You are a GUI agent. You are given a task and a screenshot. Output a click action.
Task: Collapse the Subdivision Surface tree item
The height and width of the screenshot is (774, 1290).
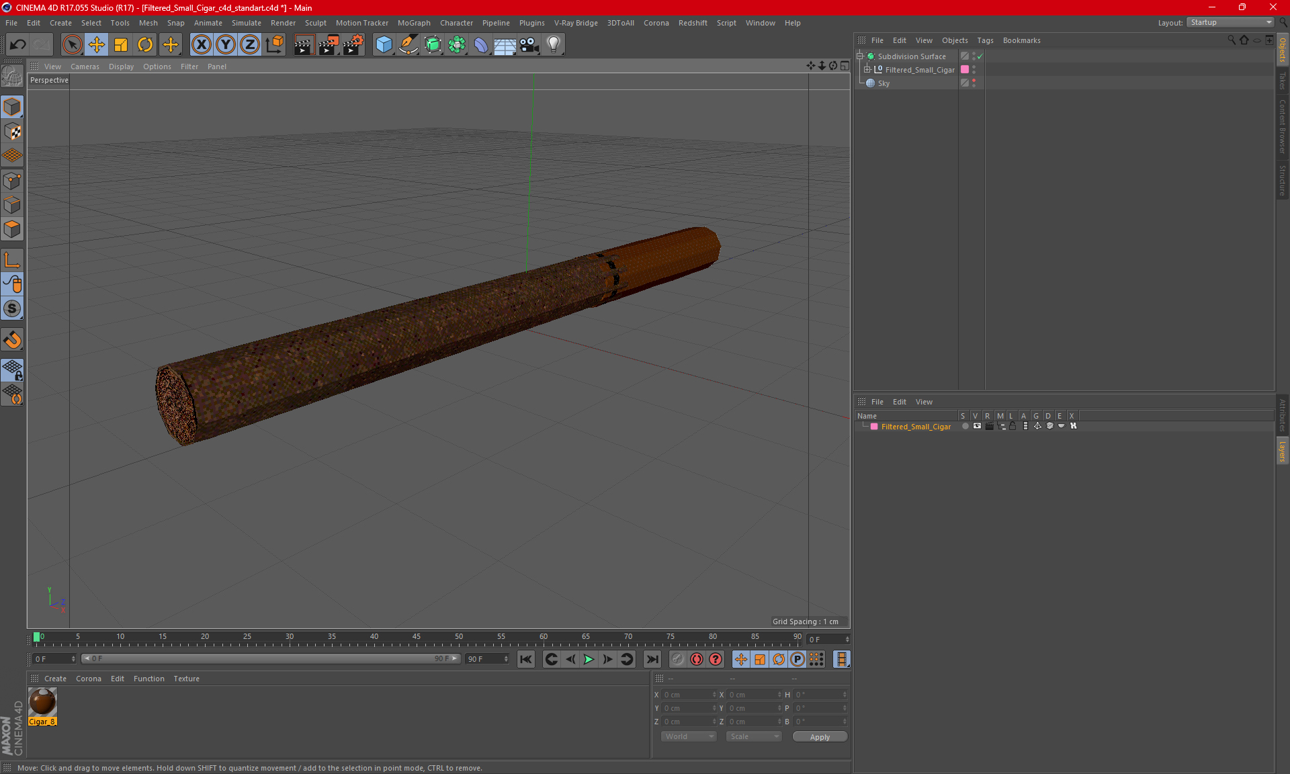pos(859,56)
